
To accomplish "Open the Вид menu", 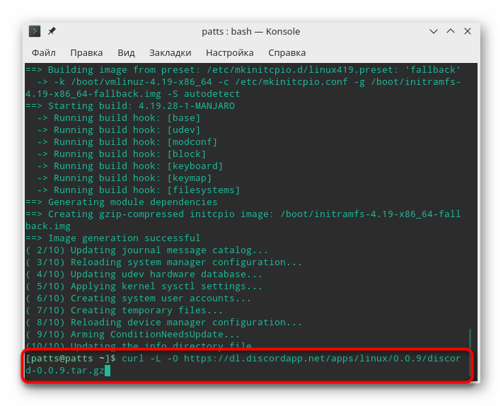I will 126,52.
